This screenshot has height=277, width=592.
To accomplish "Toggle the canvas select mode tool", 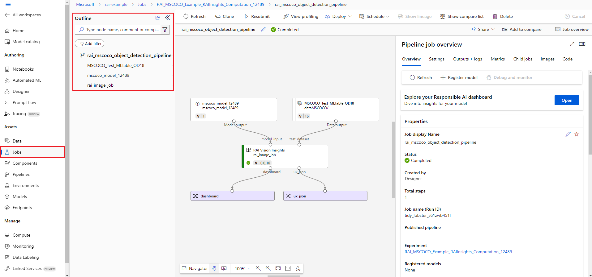I will click(x=224, y=268).
